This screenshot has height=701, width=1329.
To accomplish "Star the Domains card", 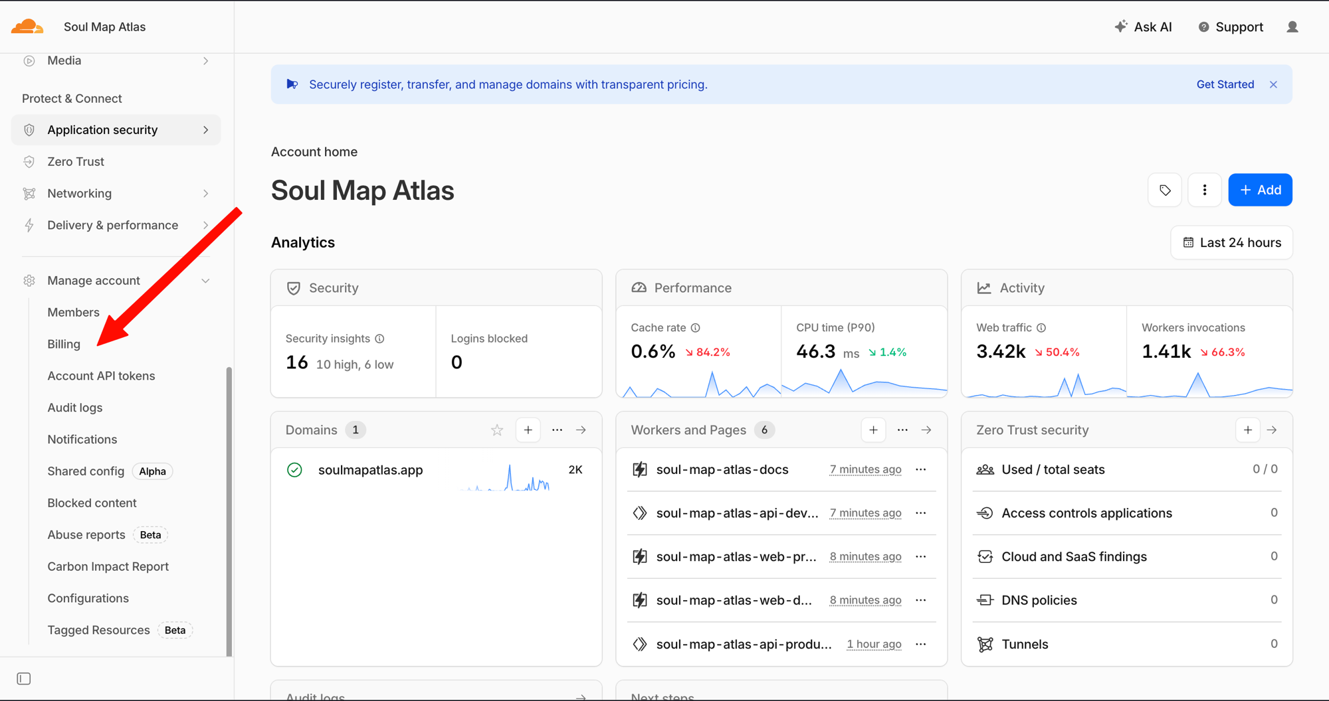I will coord(497,430).
